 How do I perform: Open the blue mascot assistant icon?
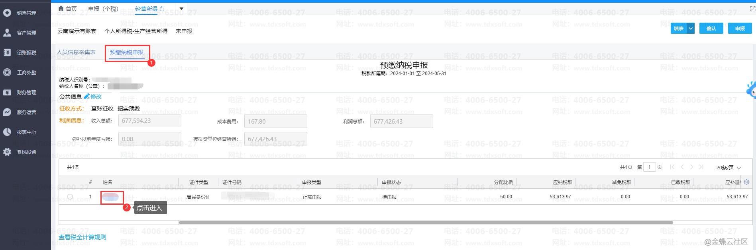[751, 90]
